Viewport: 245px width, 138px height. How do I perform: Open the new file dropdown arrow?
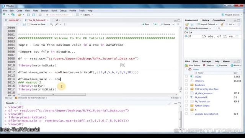(x=8, y=15)
